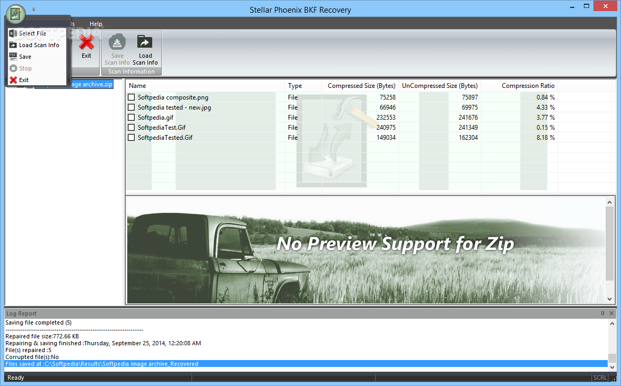
Task: Sort by the Type column header
Action: point(303,86)
